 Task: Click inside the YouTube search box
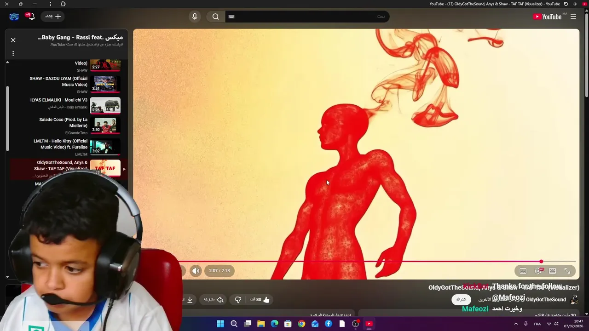coord(307,17)
